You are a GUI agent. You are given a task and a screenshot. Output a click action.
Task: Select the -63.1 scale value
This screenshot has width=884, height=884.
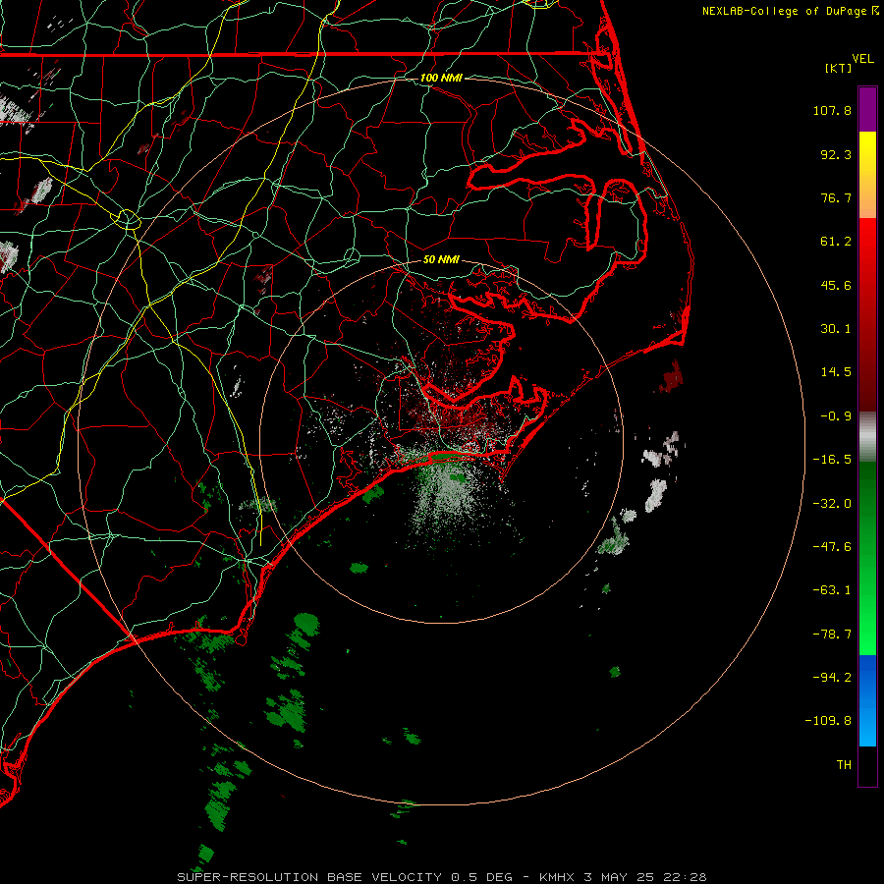coord(832,590)
